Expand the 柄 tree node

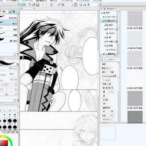[105, 38]
